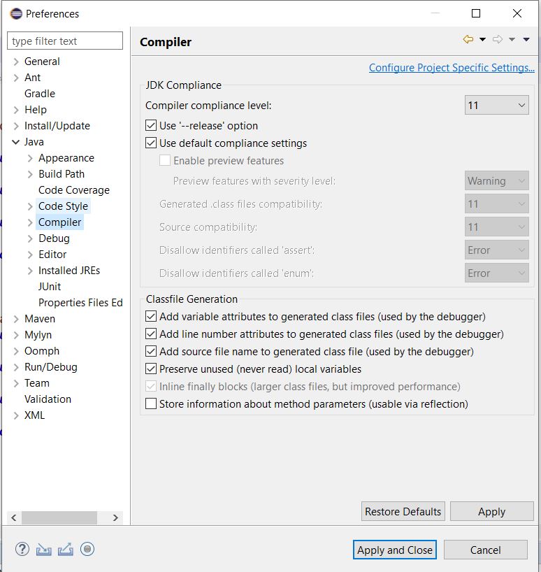This screenshot has width=541, height=572.
Task: Open the Compiler compliance level dropdown
Action: click(496, 106)
